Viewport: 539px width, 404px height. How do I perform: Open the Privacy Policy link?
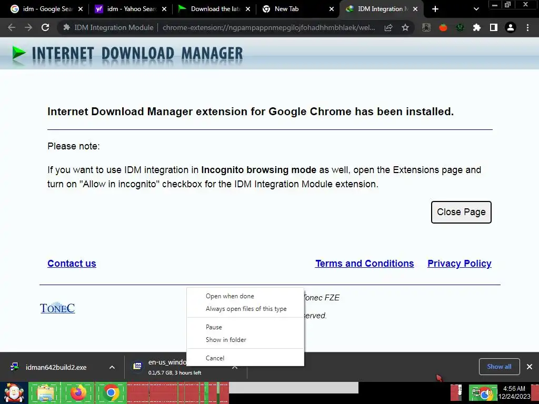[x=459, y=264]
